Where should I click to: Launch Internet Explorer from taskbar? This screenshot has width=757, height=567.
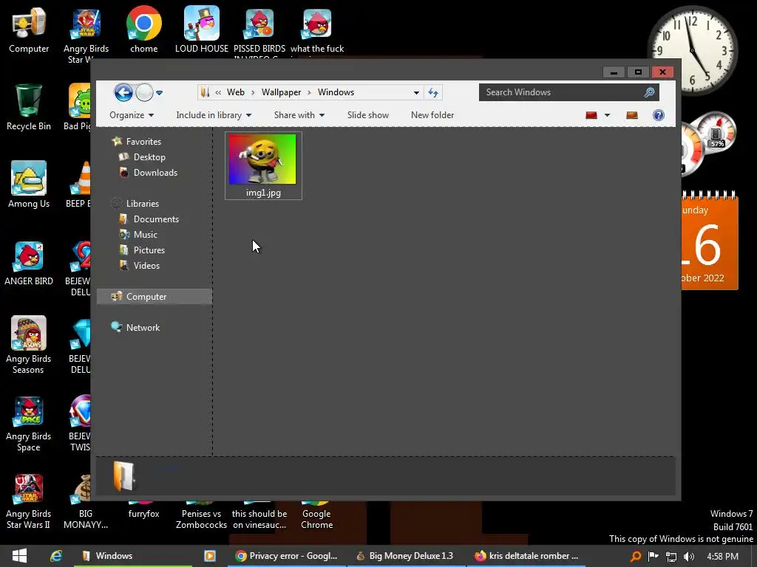[56, 556]
